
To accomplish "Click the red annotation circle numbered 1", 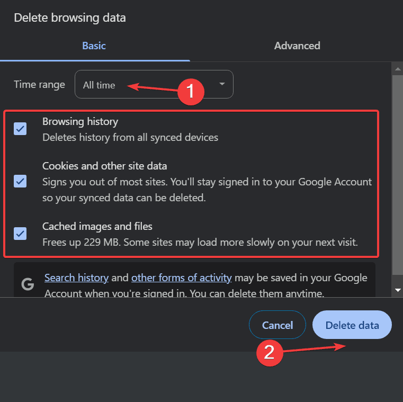I will pyautogui.click(x=191, y=92).
